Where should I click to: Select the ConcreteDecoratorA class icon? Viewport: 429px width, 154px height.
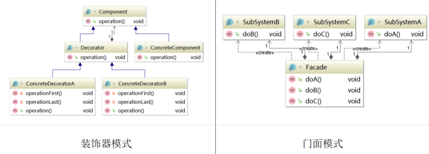pyautogui.click(x=15, y=84)
